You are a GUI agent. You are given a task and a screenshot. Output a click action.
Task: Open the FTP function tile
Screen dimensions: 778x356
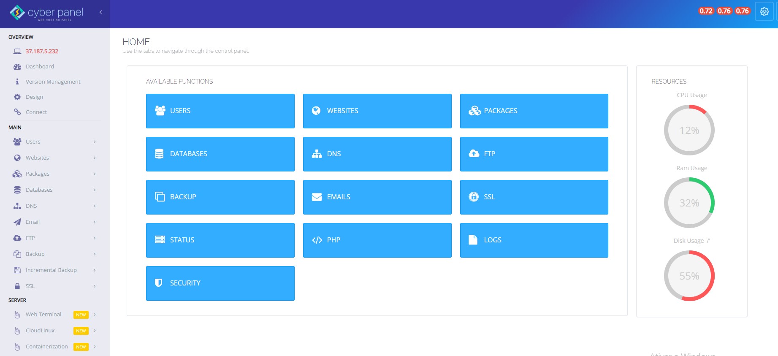(534, 154)
